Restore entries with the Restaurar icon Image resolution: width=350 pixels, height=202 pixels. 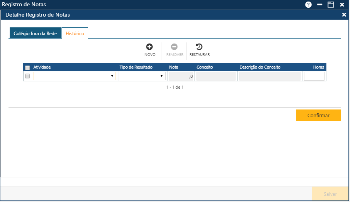coord(199,47)
